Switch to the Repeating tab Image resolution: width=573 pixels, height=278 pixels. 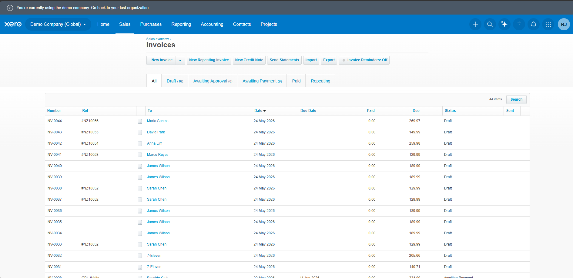320,81
